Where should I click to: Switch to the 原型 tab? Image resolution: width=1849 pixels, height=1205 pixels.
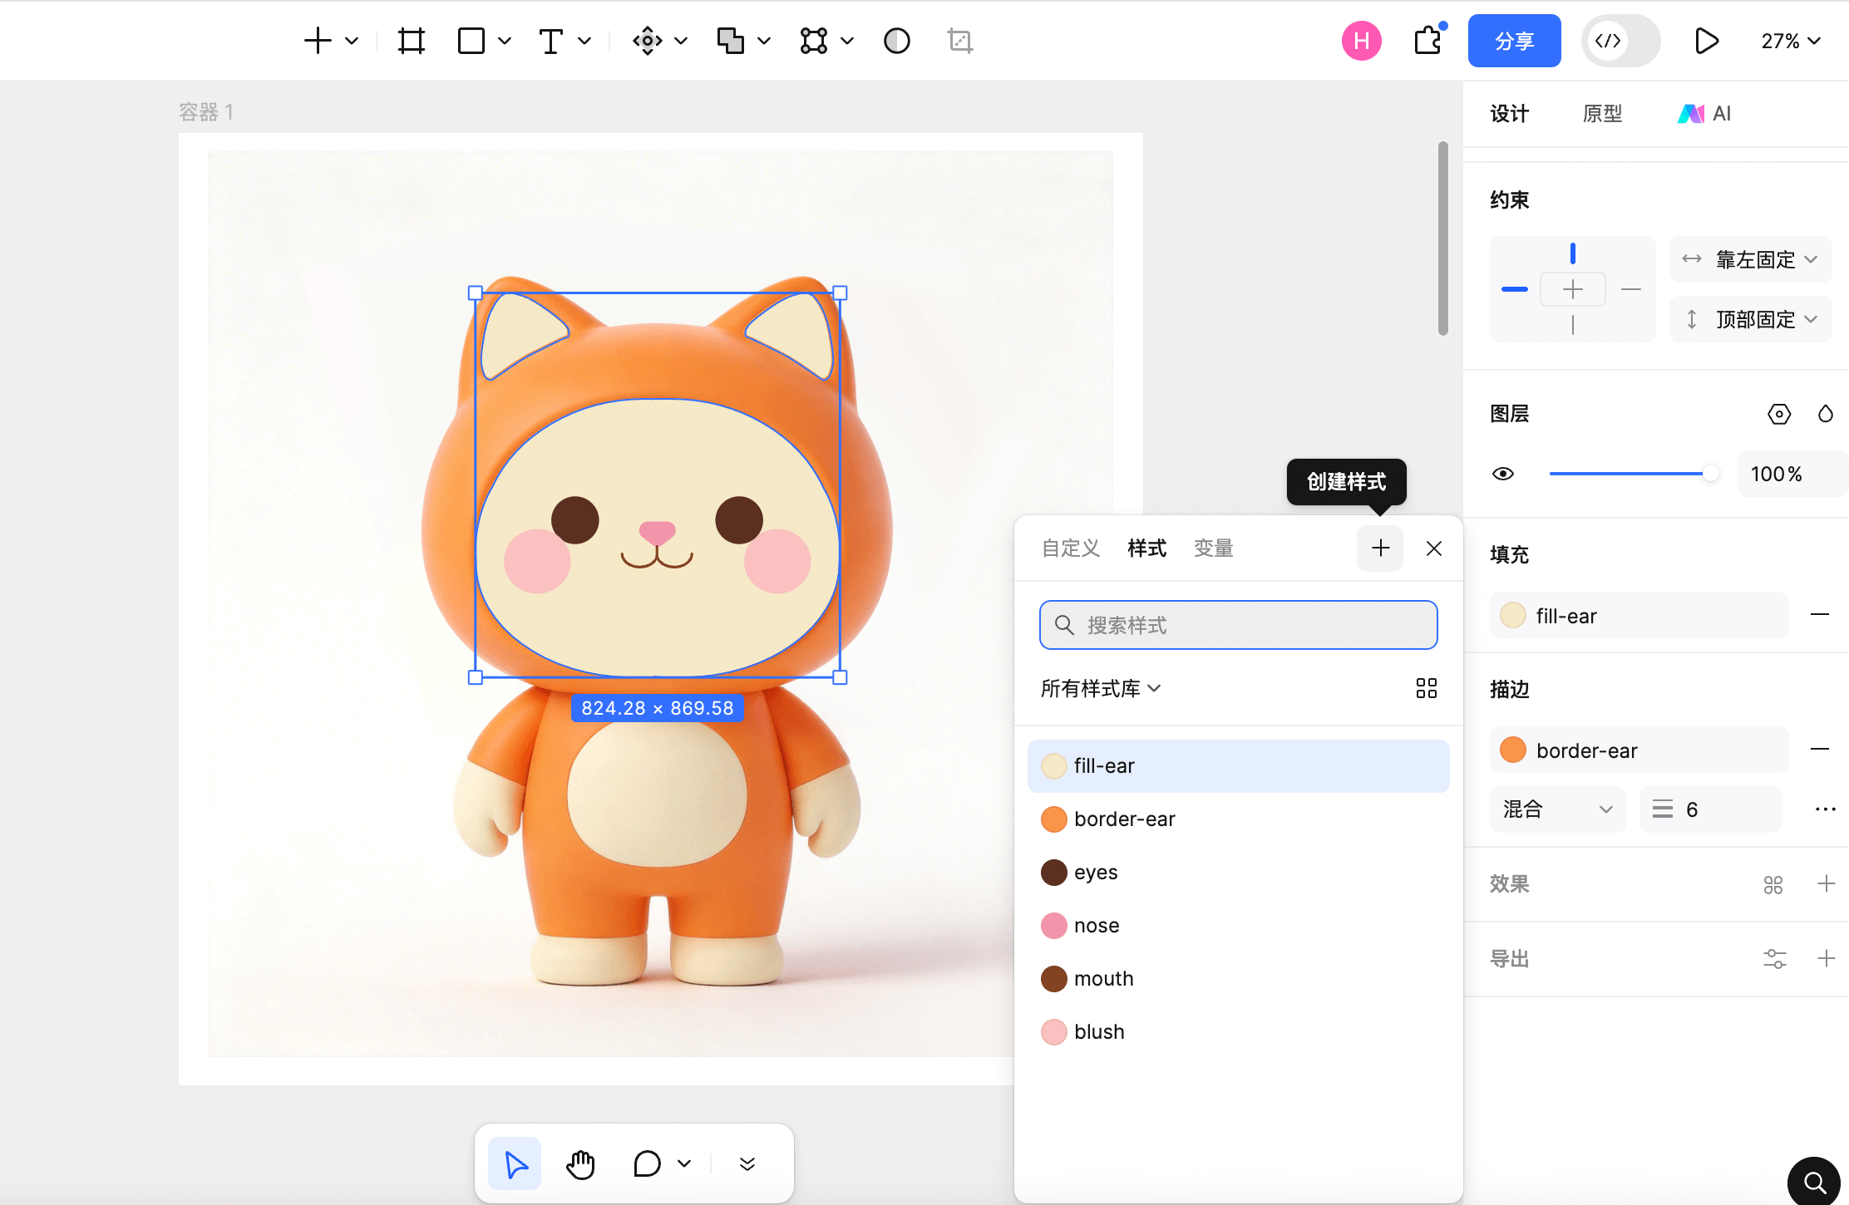1602,114
